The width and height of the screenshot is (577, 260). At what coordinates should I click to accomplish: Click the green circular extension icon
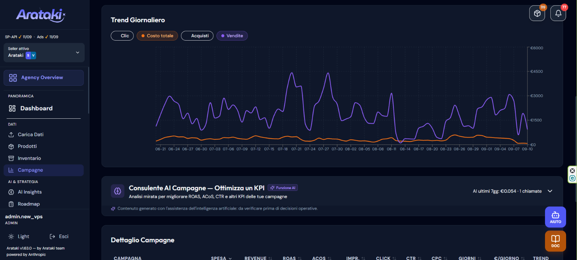point(572,178)
